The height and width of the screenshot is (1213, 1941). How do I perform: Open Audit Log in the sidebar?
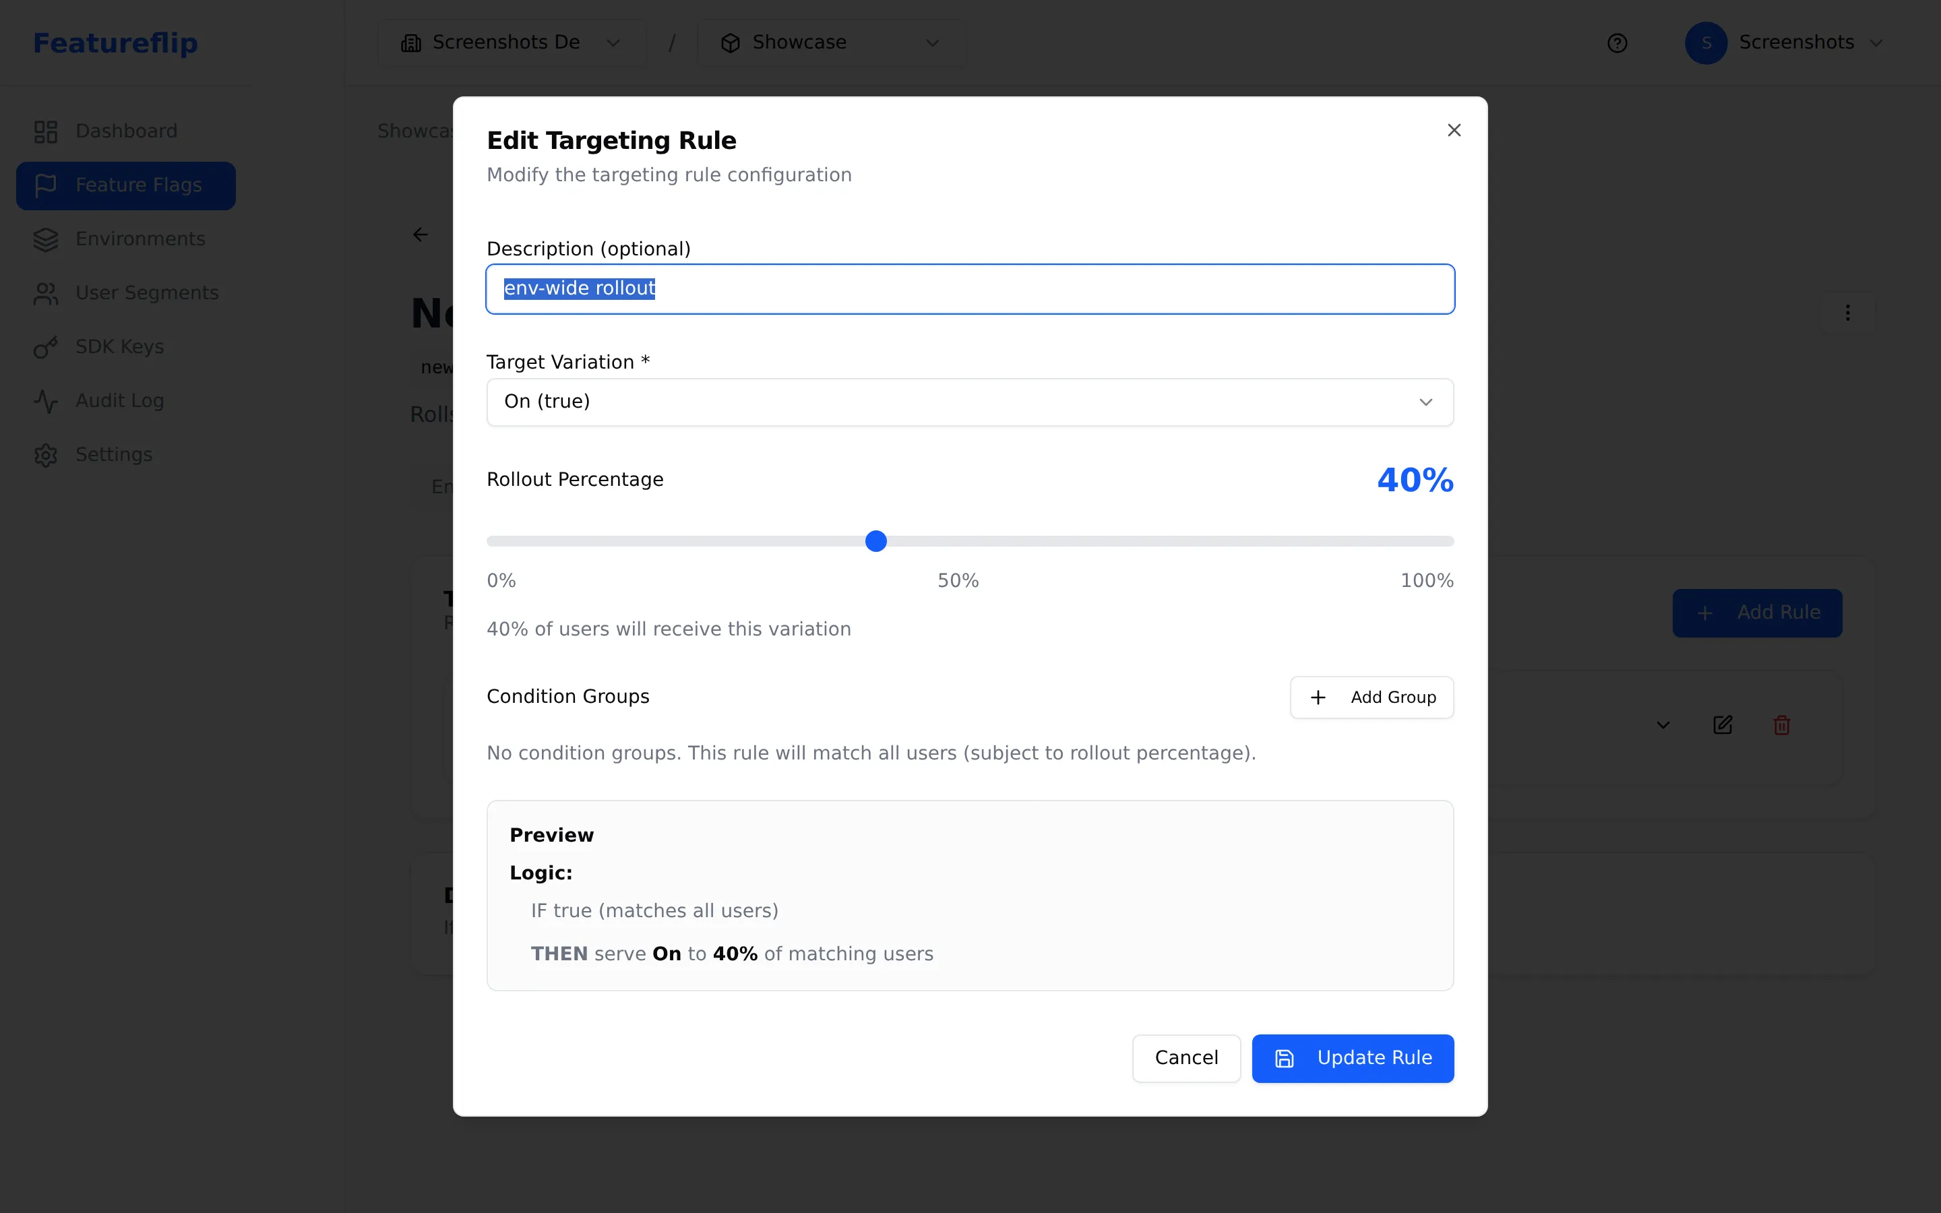pyautogui.click(x=126, y=400)
